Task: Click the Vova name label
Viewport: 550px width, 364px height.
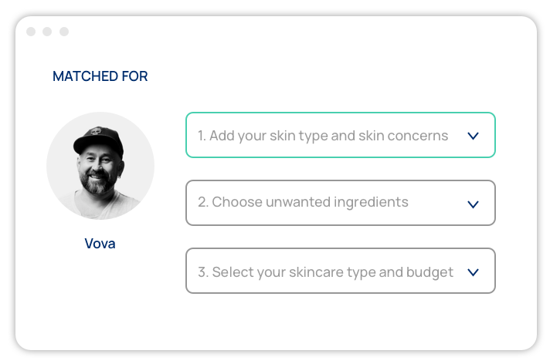Action: [x=100, y=244]
